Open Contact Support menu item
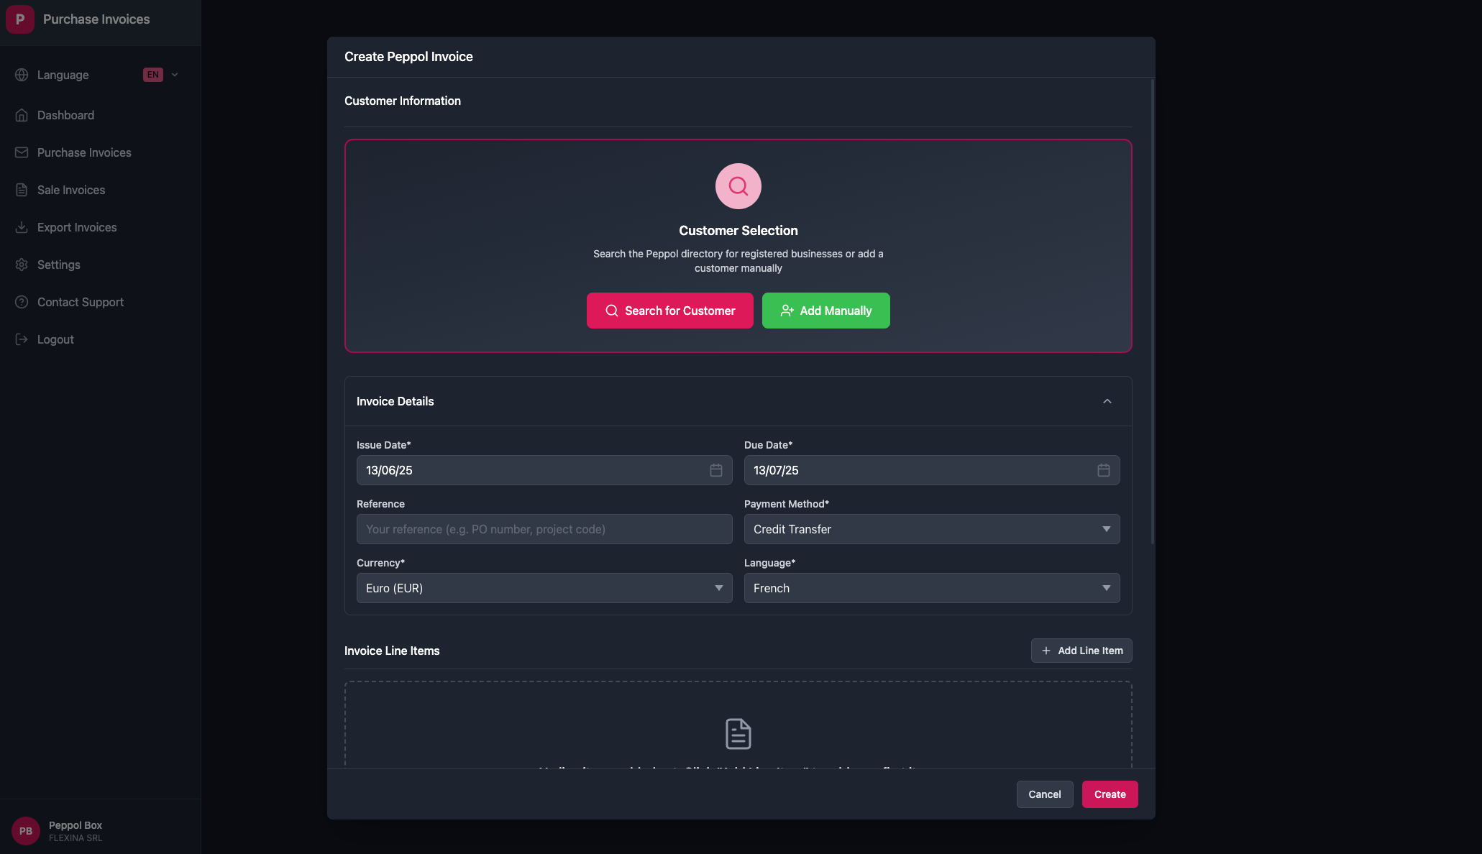 tap(100, 302)
